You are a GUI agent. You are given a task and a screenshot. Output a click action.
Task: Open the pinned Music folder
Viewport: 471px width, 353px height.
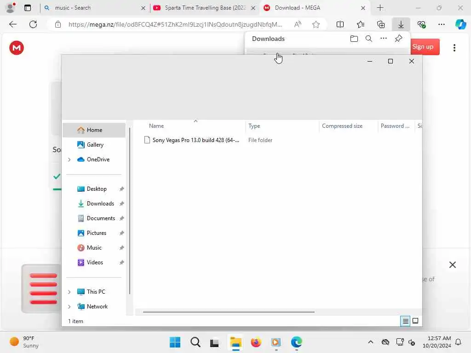[94, 248]
